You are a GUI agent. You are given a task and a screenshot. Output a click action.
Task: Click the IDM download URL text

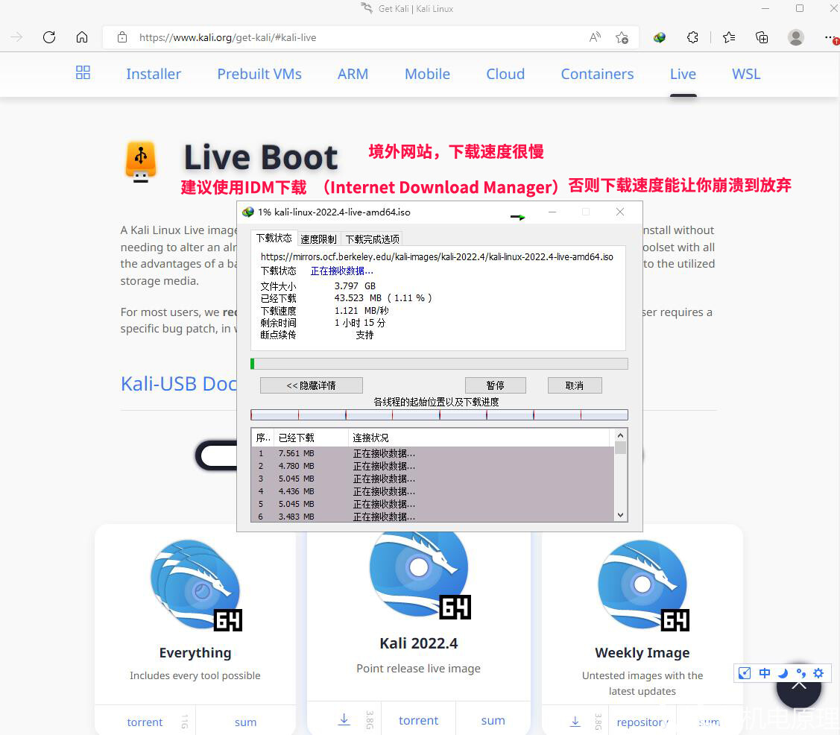[437, 256]
